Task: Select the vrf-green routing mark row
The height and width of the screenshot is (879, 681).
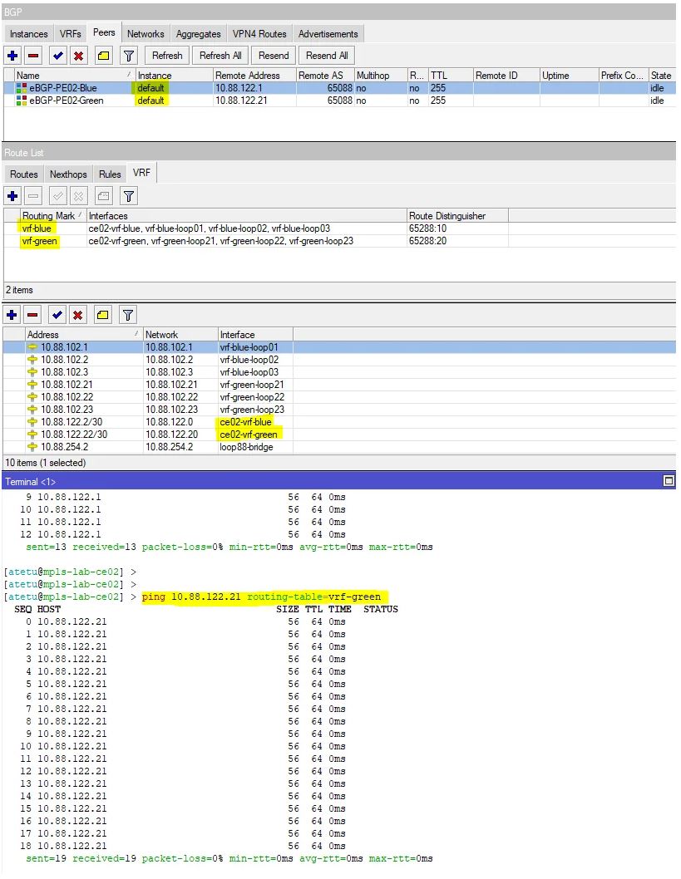Action: tap(339, 241)
